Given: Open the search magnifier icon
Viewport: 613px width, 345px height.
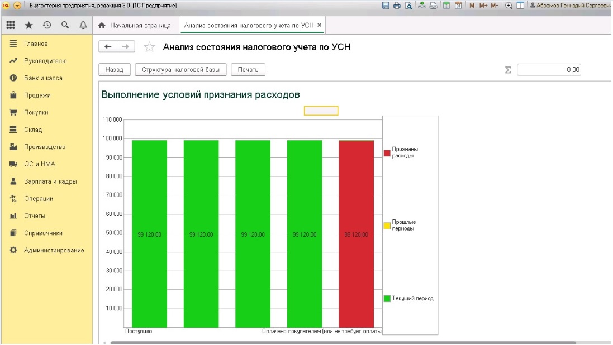Looking at the screenshot, I should [x=65, y=25].
